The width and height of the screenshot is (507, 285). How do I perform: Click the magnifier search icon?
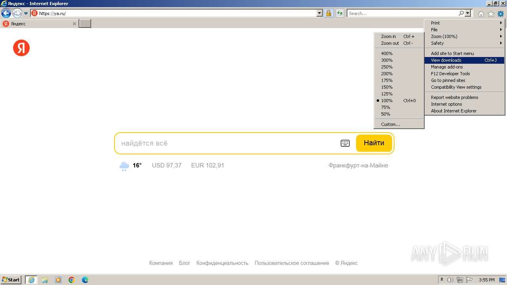(461, 13)
